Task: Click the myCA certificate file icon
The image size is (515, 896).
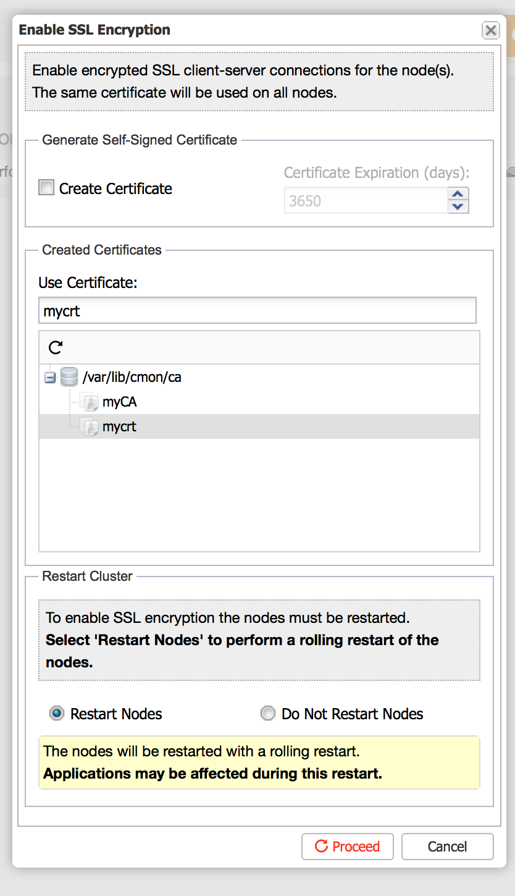Action: [x=91, y=402]
